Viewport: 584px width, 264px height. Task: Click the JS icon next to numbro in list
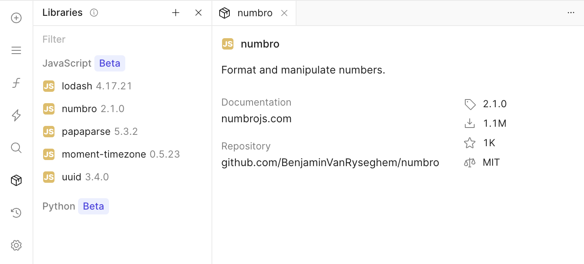point(49,109)
